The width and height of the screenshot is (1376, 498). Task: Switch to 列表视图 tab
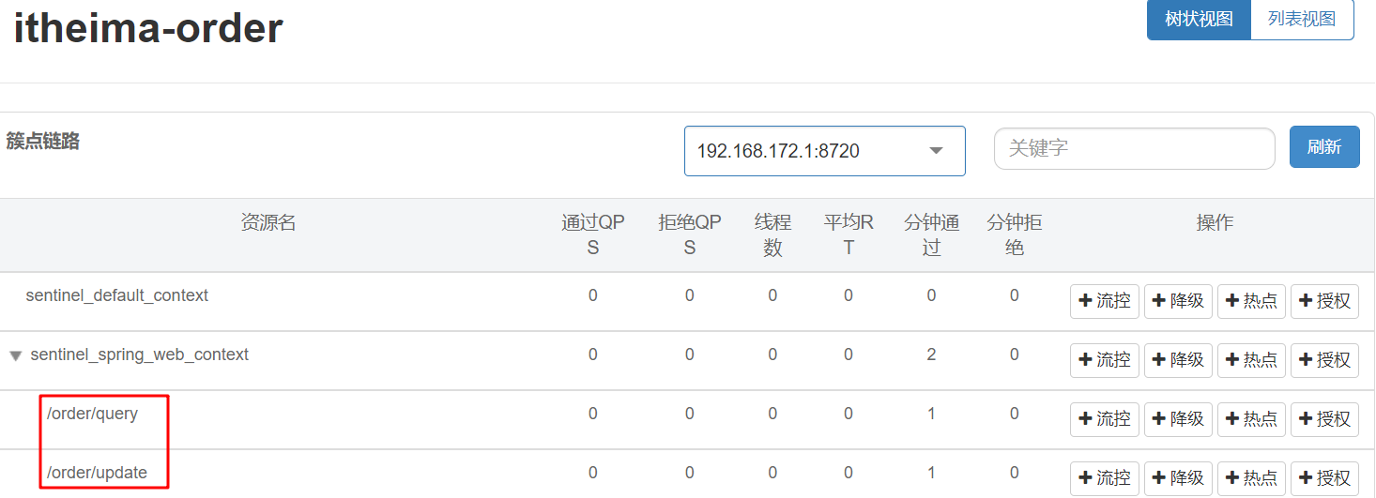pyautogui.click(x=1301, y=20)
